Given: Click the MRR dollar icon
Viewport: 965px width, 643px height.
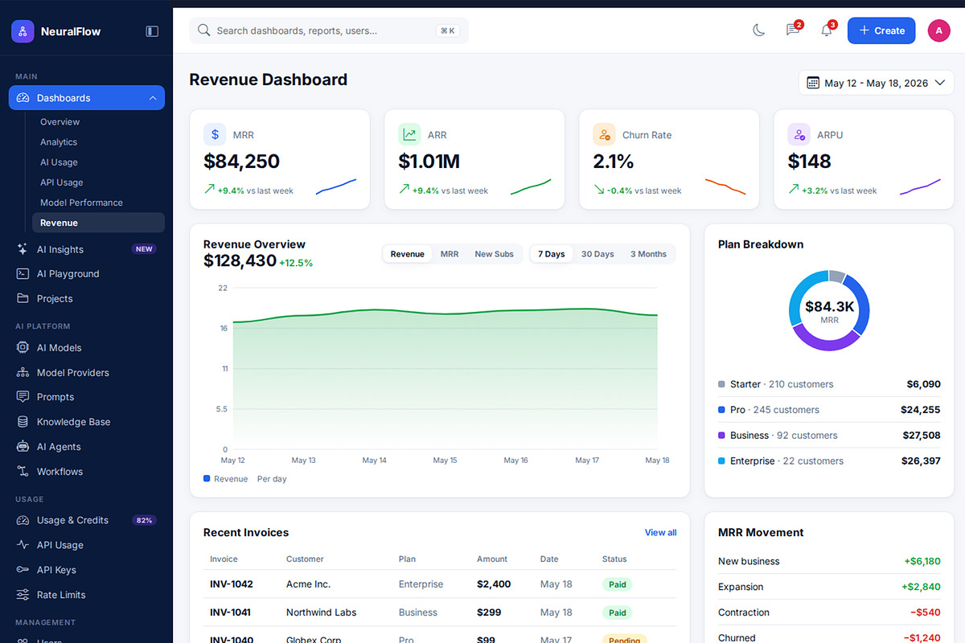Looking at the screenshot, I should (x=215, y=134).
